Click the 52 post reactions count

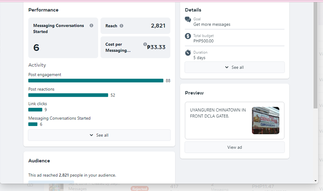pos(113,95)
